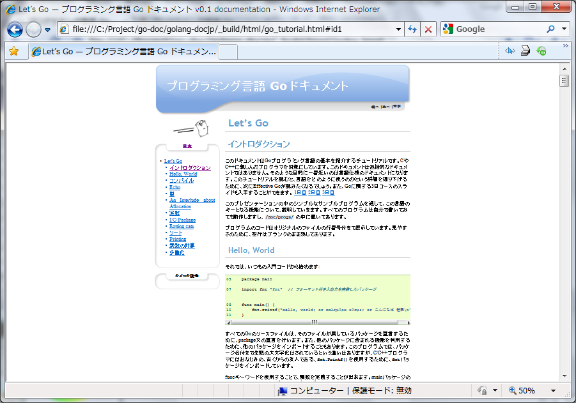Open the 3日目 slides link
The width and height of the screenshot is (576, 403).
click(328, 192)
